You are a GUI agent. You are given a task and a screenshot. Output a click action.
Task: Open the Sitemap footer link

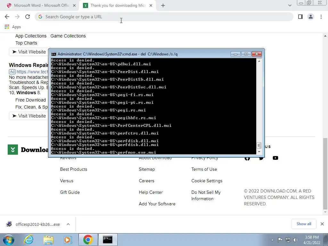pos(147,169)
